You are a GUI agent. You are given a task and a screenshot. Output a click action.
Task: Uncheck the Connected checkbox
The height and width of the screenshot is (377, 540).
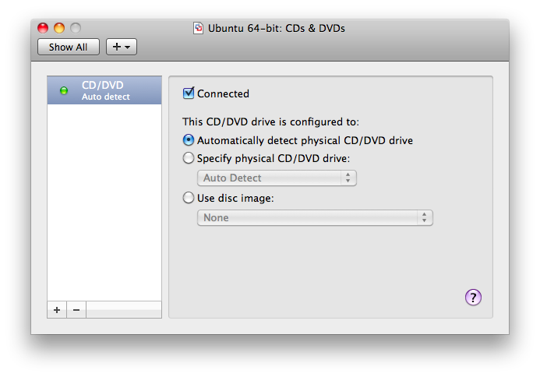pos(189,93)
